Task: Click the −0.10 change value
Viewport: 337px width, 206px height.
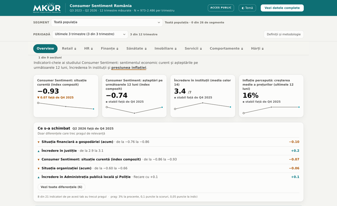Action: tap(294, 142)
